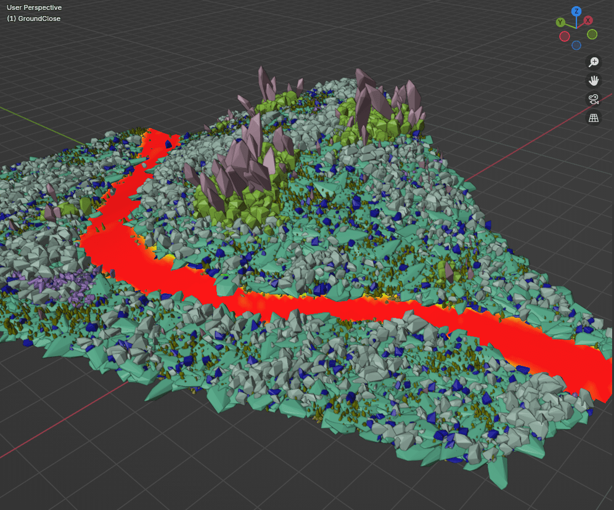This screenshot has height=510, width=614.
Task: Select the negative Y axis gizmo circle
Action: coord(592,34)
